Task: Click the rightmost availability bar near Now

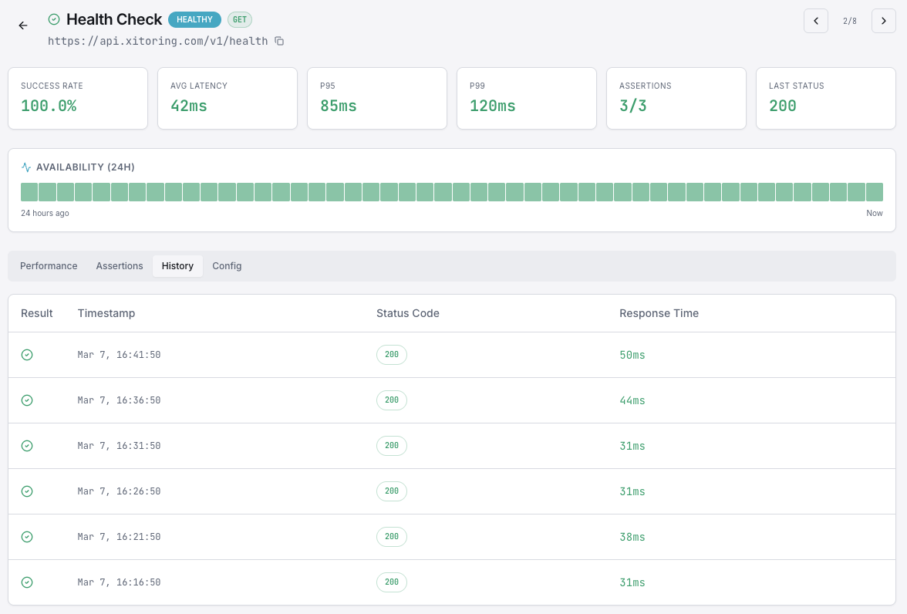Action: 875,191
